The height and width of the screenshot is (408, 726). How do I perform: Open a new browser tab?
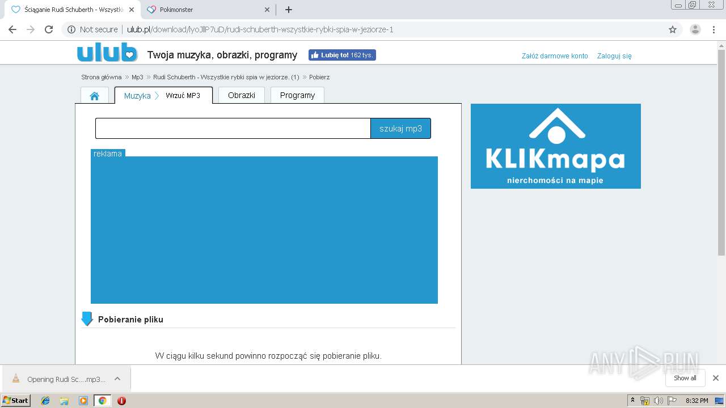pyautogui.click(x=288, y=10)
